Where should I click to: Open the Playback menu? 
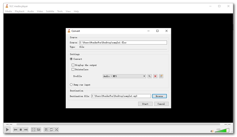coord(20,11)
